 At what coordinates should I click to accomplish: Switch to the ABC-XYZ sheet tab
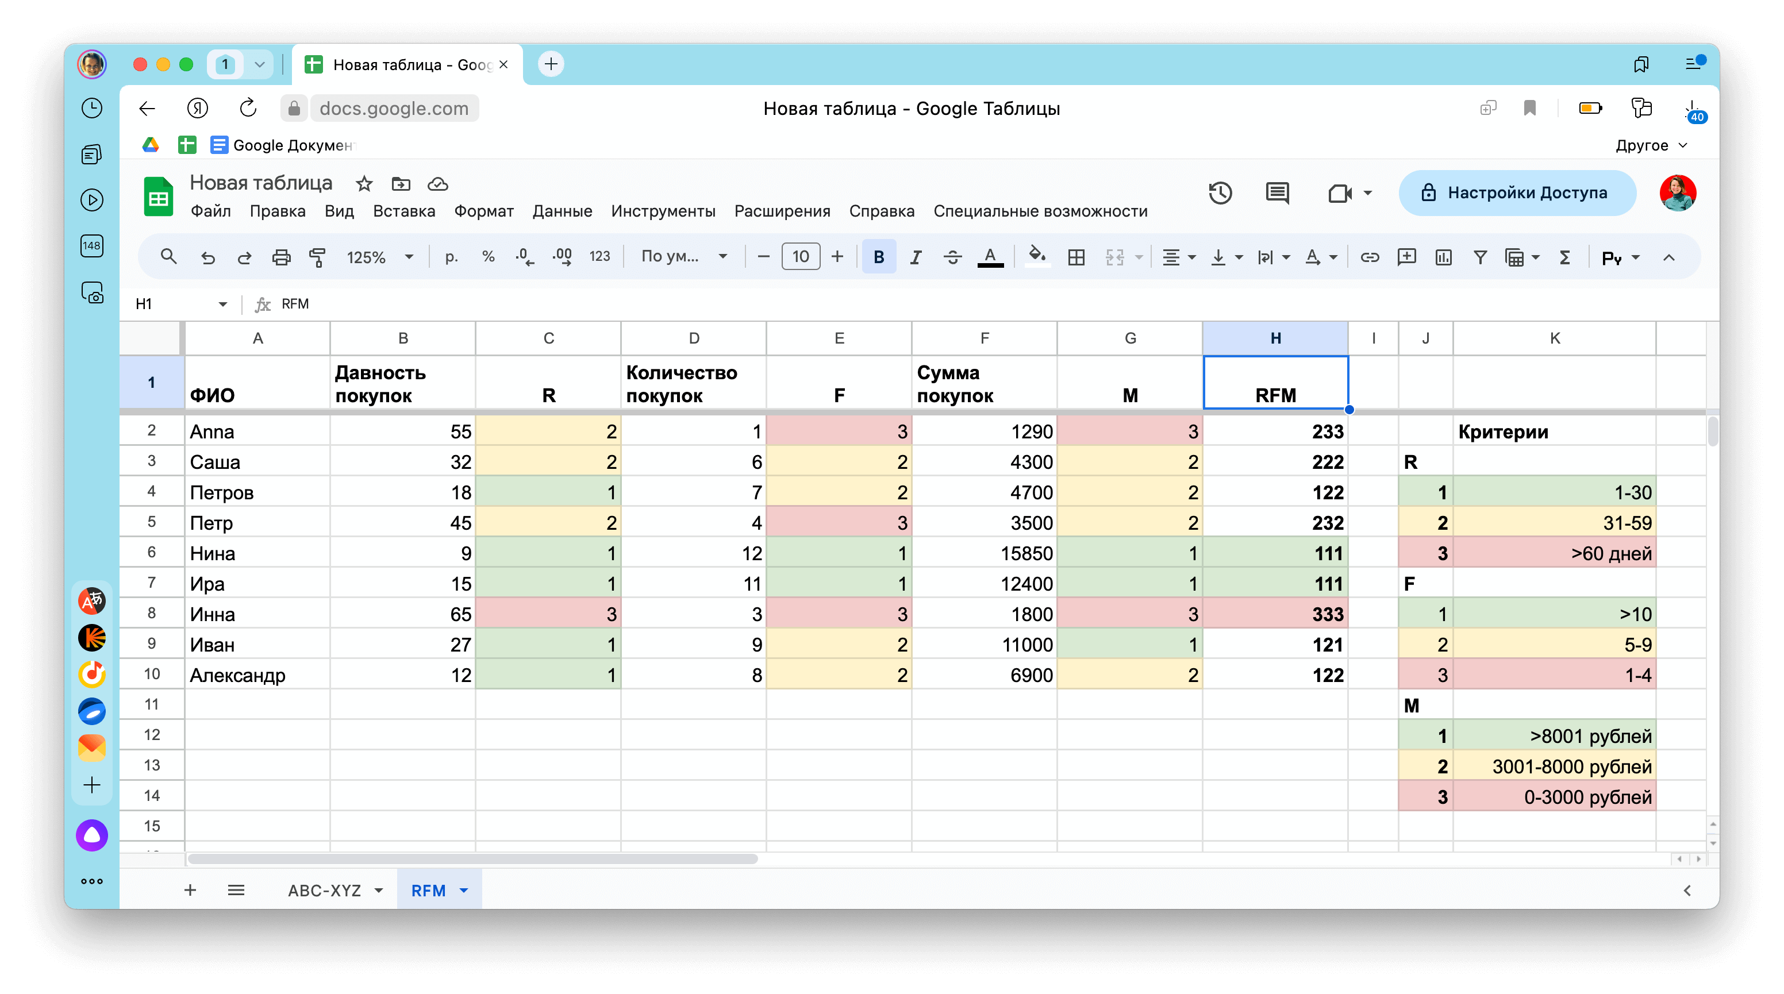pos(325,890)
